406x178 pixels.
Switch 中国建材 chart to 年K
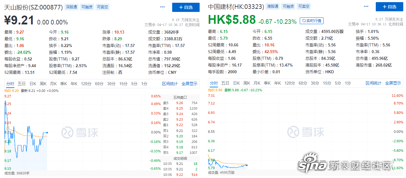(277, 83)
